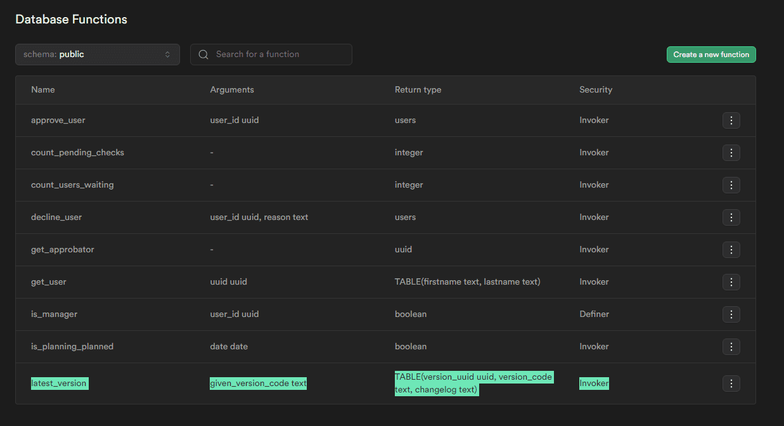Viewport: 784px width, 426px height.
Task: Open the more options for get_approbator
Action: (731, 250)
